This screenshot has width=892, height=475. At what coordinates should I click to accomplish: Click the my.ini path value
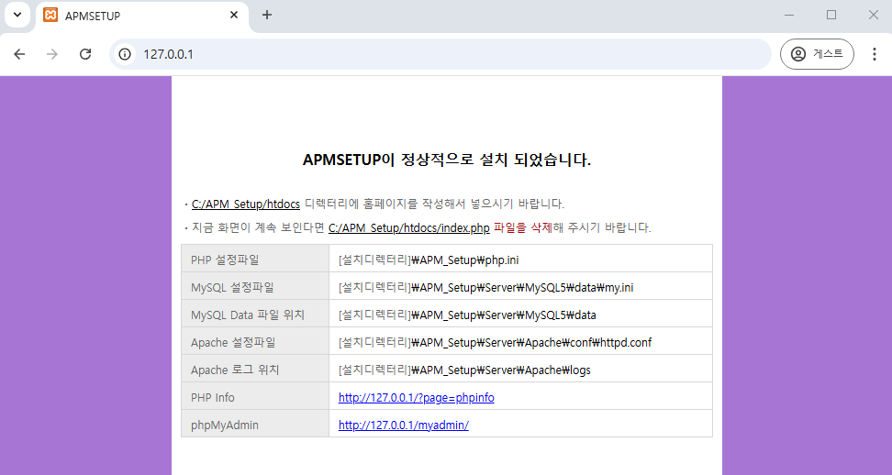(x=485, y=288)
